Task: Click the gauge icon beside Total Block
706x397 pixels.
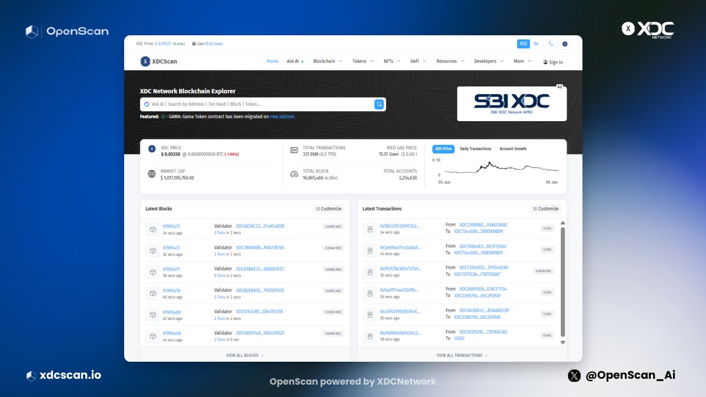Action: 294,174
